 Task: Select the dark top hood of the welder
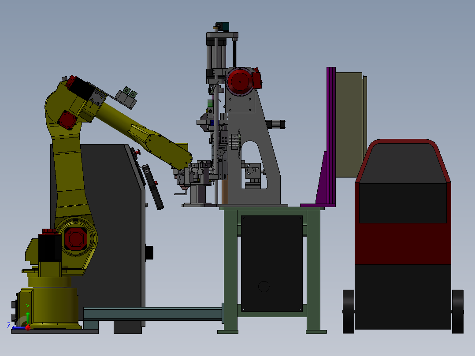[x=403, y=163]
